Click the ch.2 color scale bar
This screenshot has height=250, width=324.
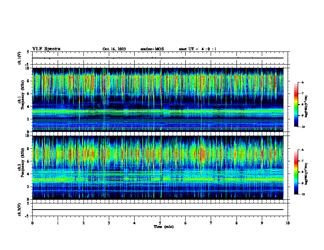(296, 172)
